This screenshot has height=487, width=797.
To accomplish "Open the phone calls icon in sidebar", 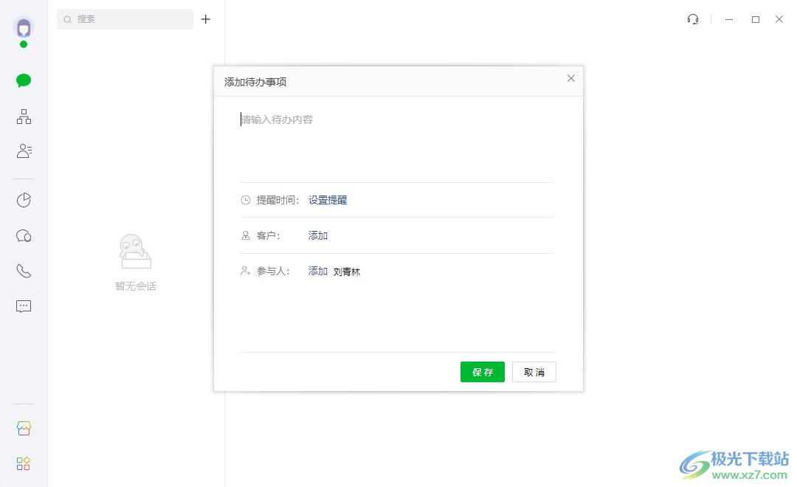I will pyautogui.click(x=24, y=271).
